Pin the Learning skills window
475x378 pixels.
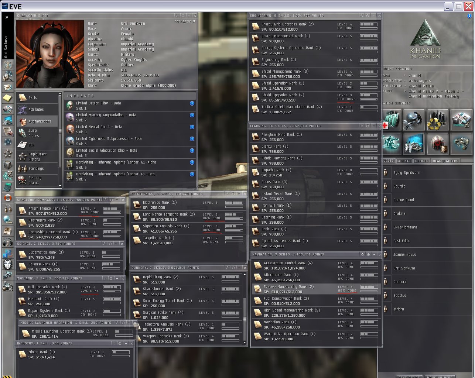tap(368, 126)
